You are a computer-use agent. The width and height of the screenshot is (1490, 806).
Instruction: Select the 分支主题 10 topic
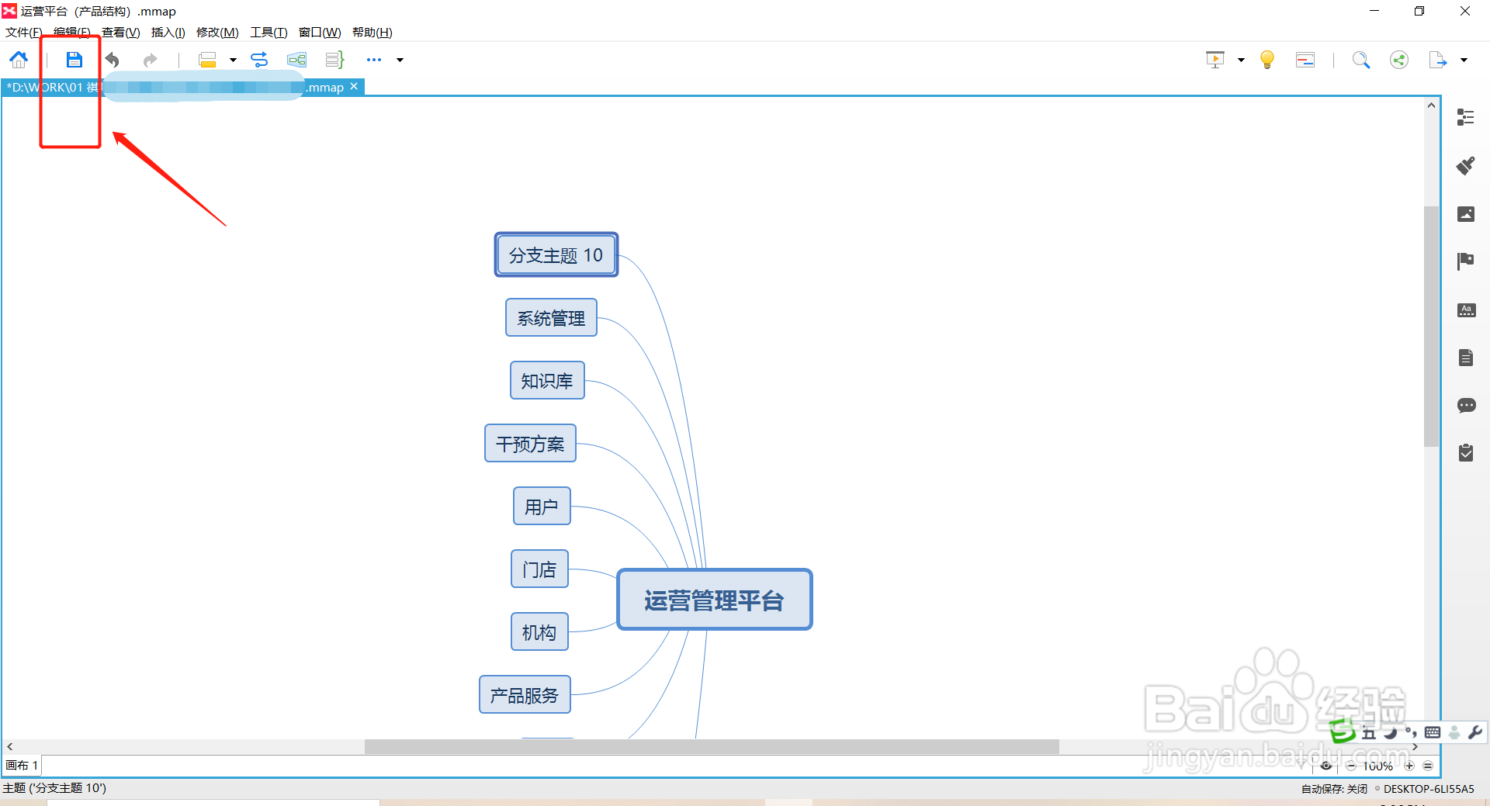click(x=556, y=254)
